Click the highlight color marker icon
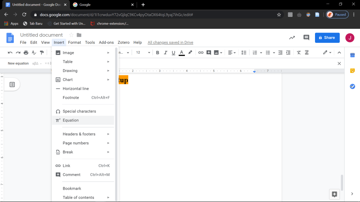 [x=190, y=53]
